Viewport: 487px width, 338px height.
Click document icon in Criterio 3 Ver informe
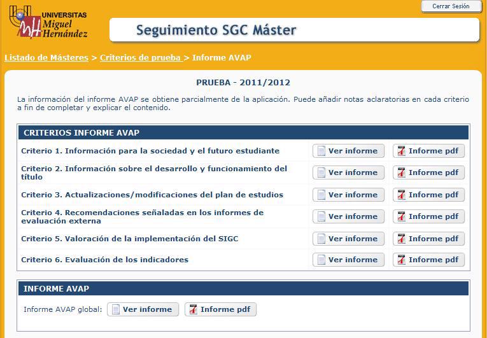coord(321,195)
